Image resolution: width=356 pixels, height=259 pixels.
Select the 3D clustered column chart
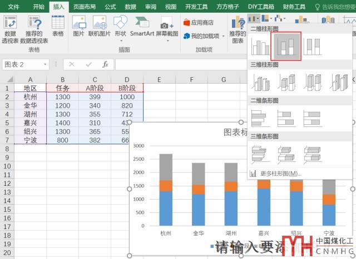(260, 83)
